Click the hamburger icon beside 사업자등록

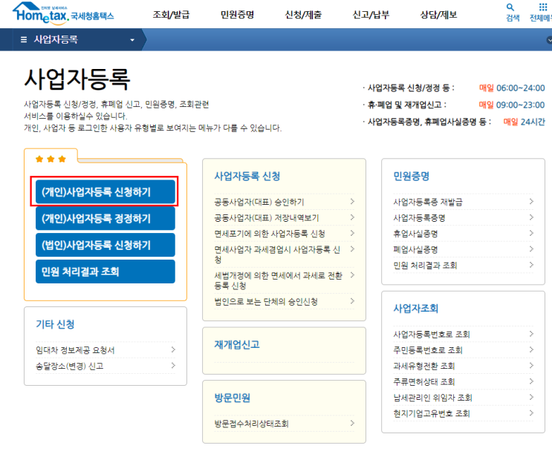24,40
